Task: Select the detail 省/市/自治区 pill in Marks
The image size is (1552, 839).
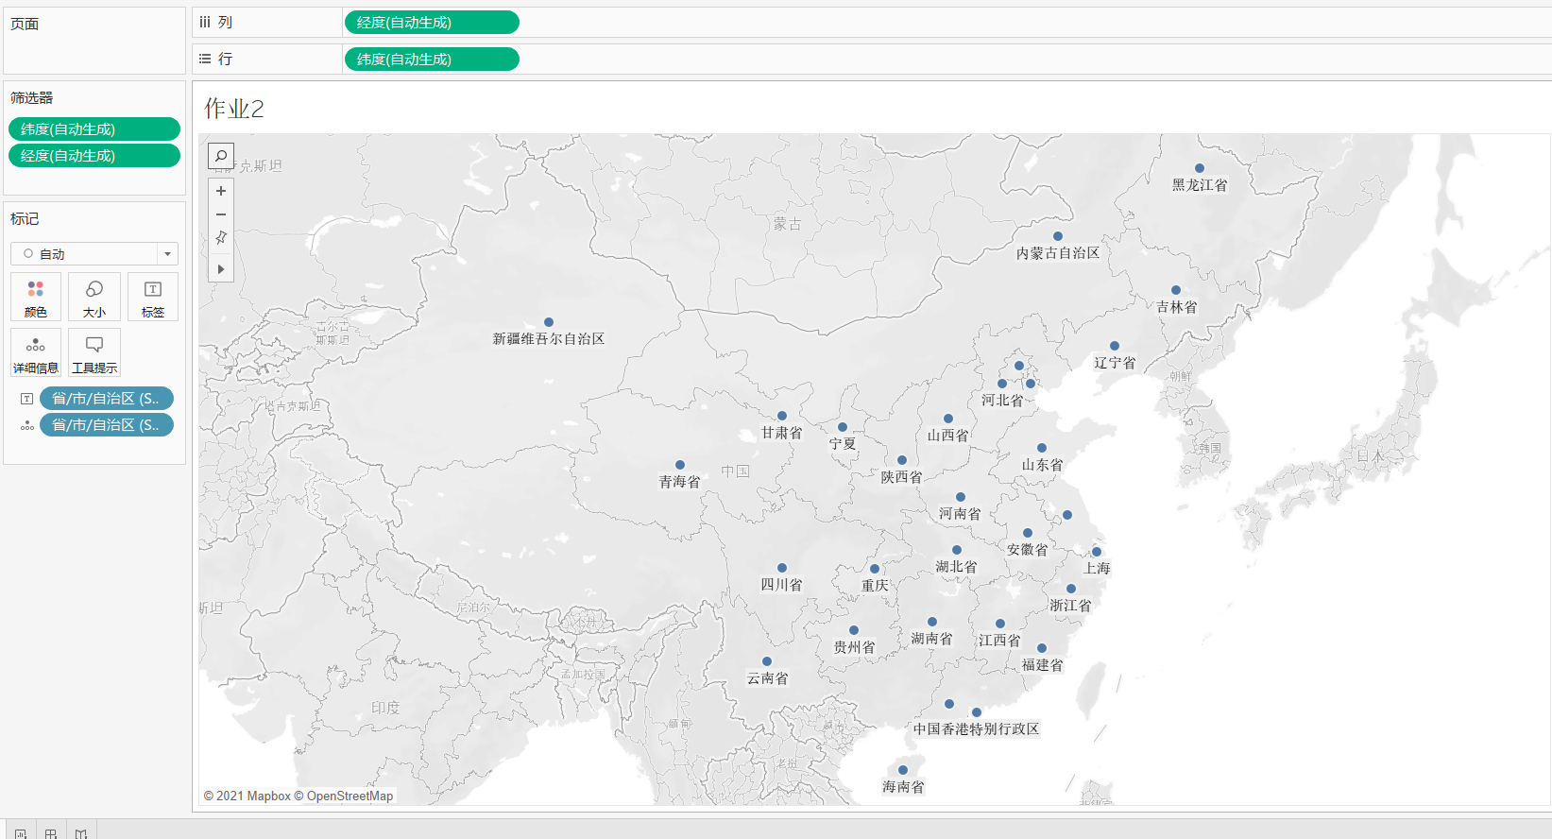Action: (107, 425)
